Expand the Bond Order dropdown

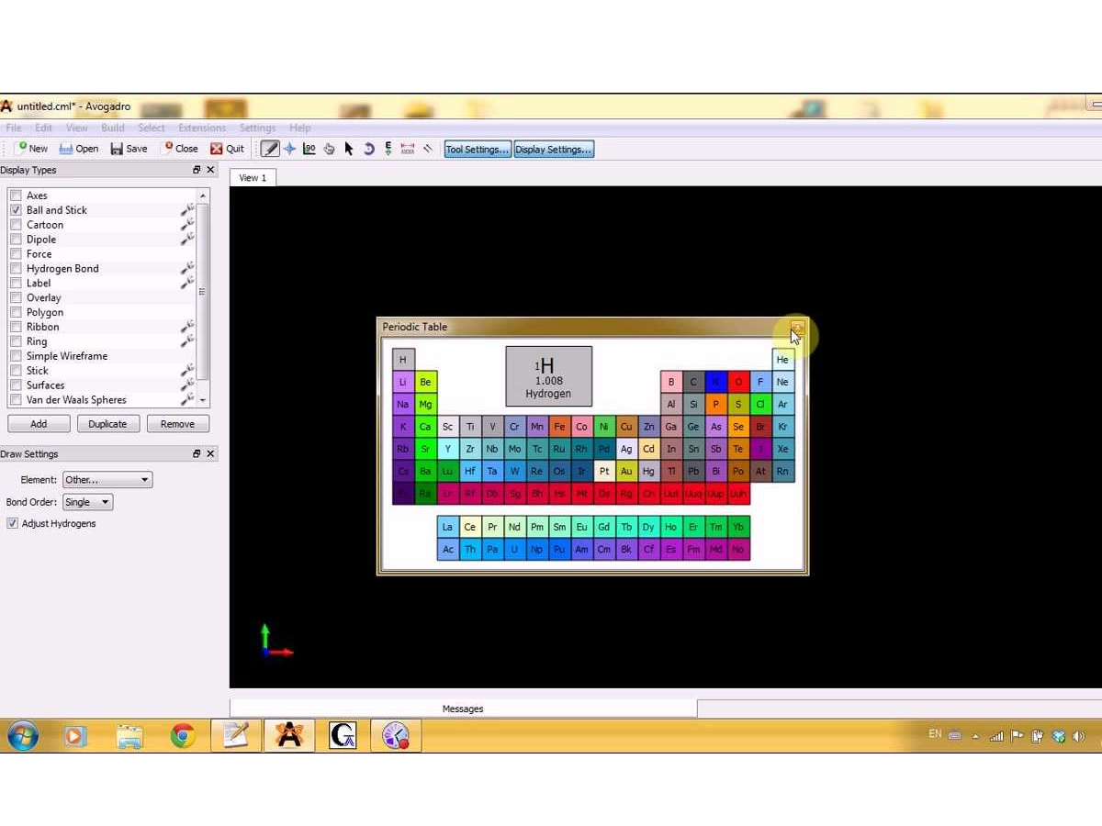coord(87,502)
